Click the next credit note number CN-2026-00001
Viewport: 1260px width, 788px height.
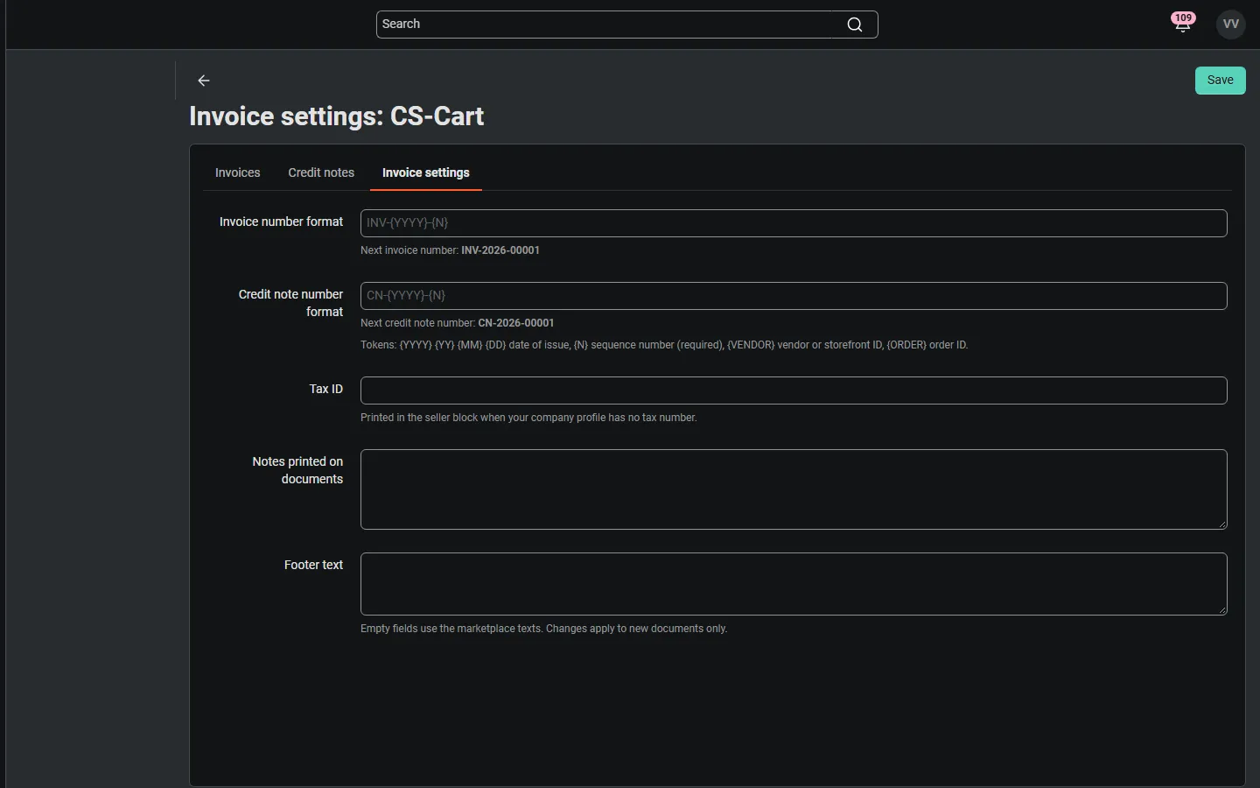coord(516,323)
